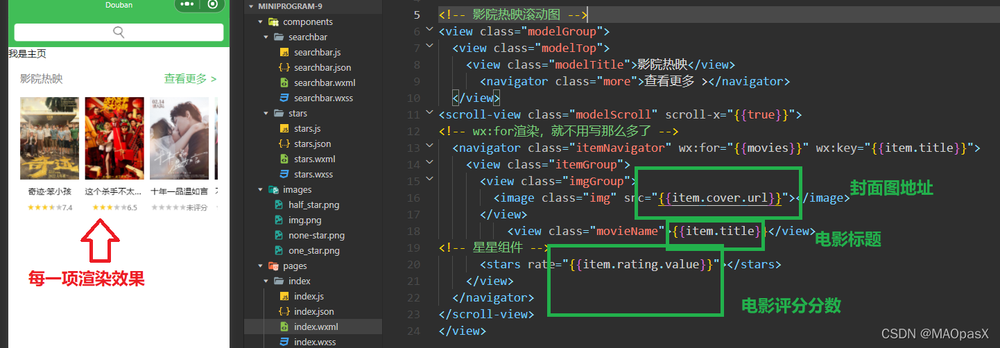Click the green icon of stars.wxml
1000x348 pixels.
(x=284, y=159)
